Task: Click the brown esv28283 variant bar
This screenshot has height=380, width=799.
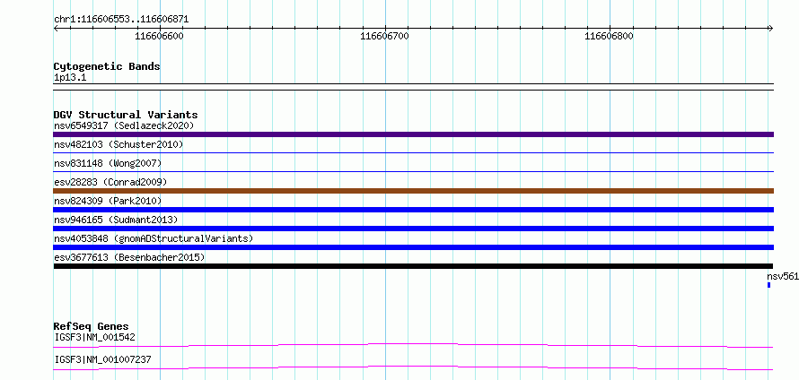Action: coord(413,191)
